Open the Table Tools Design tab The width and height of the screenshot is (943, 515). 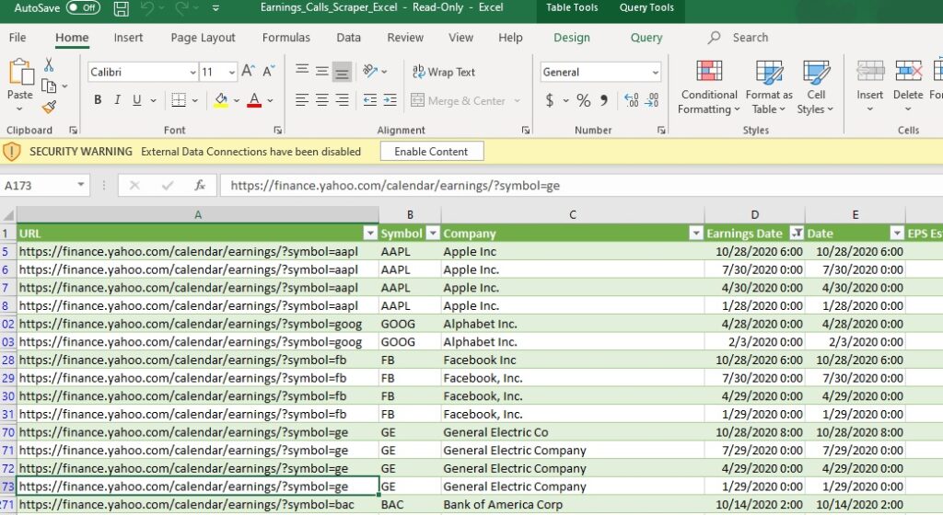572,37
